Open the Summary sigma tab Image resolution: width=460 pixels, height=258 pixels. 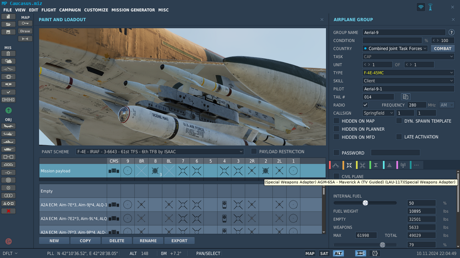click(x=376, y=165)
